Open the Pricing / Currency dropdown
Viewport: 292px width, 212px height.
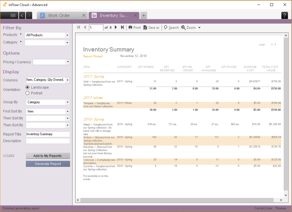67,62
